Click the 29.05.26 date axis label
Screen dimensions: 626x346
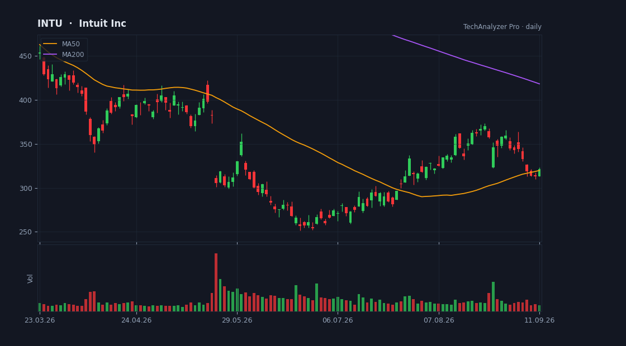coord(237,320)
